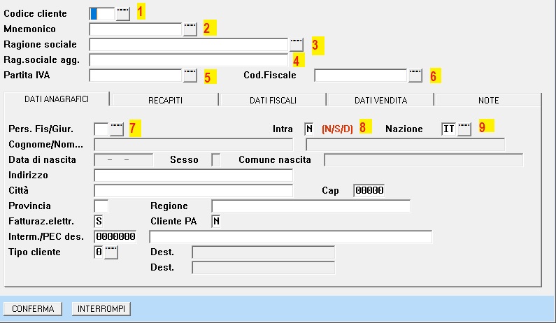This screenshot has height=323, width=556.
Task: Expand the Nazione lookup button
Action: pos(464,129)
